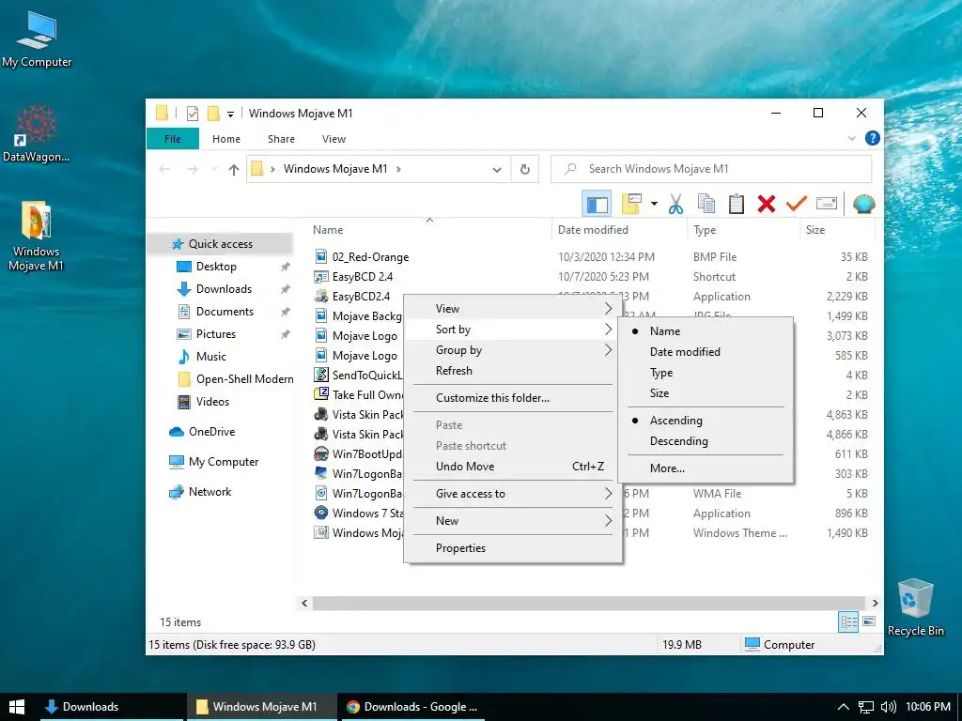Select Network in navigation pane

[209, 492]
